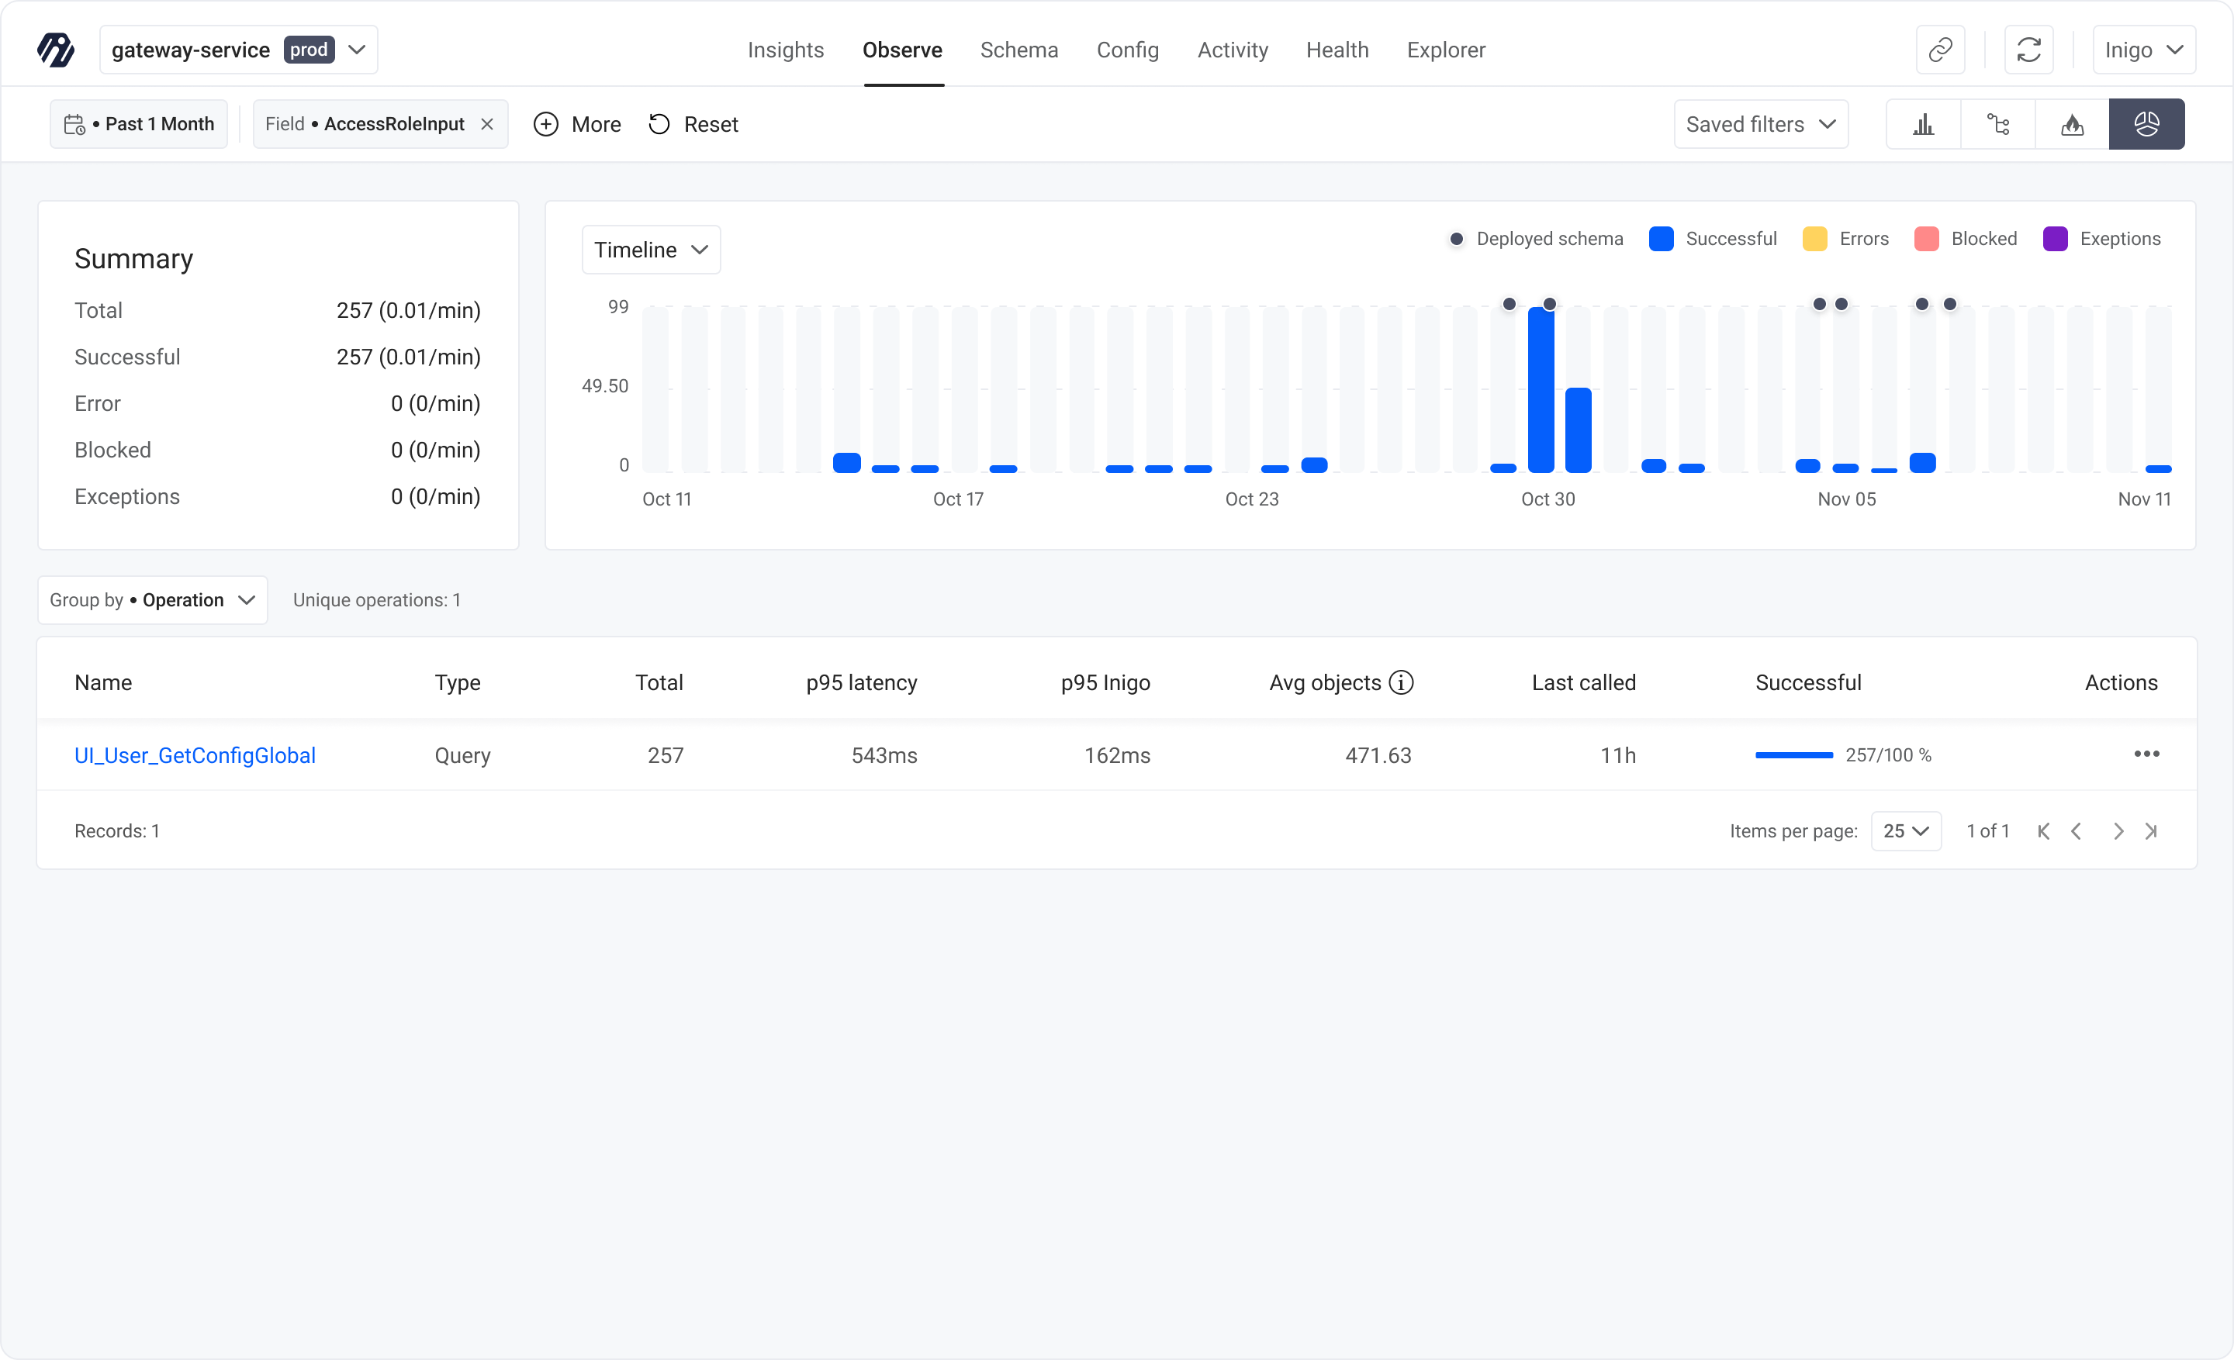Go to next page of results
The height and width of the screenshot is (1360, 2234).
2118,831
